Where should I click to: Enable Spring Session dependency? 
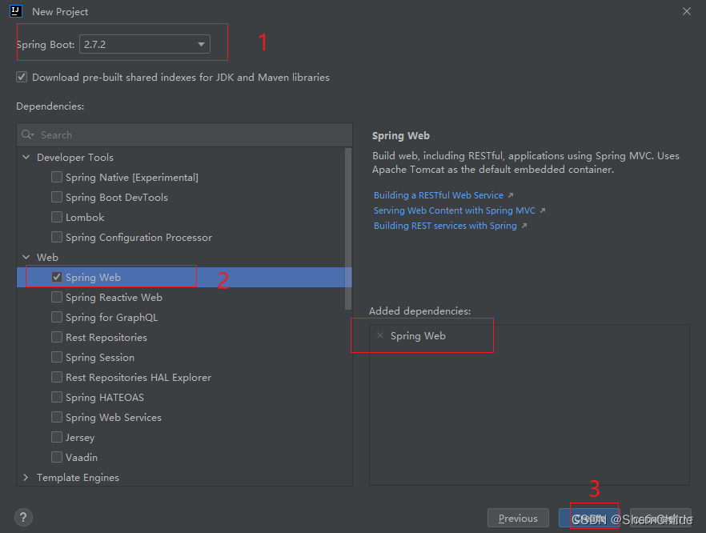57,357
